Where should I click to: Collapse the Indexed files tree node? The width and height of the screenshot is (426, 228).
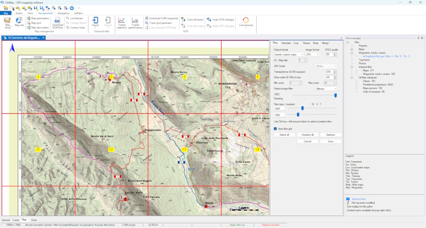coord(352,67)
